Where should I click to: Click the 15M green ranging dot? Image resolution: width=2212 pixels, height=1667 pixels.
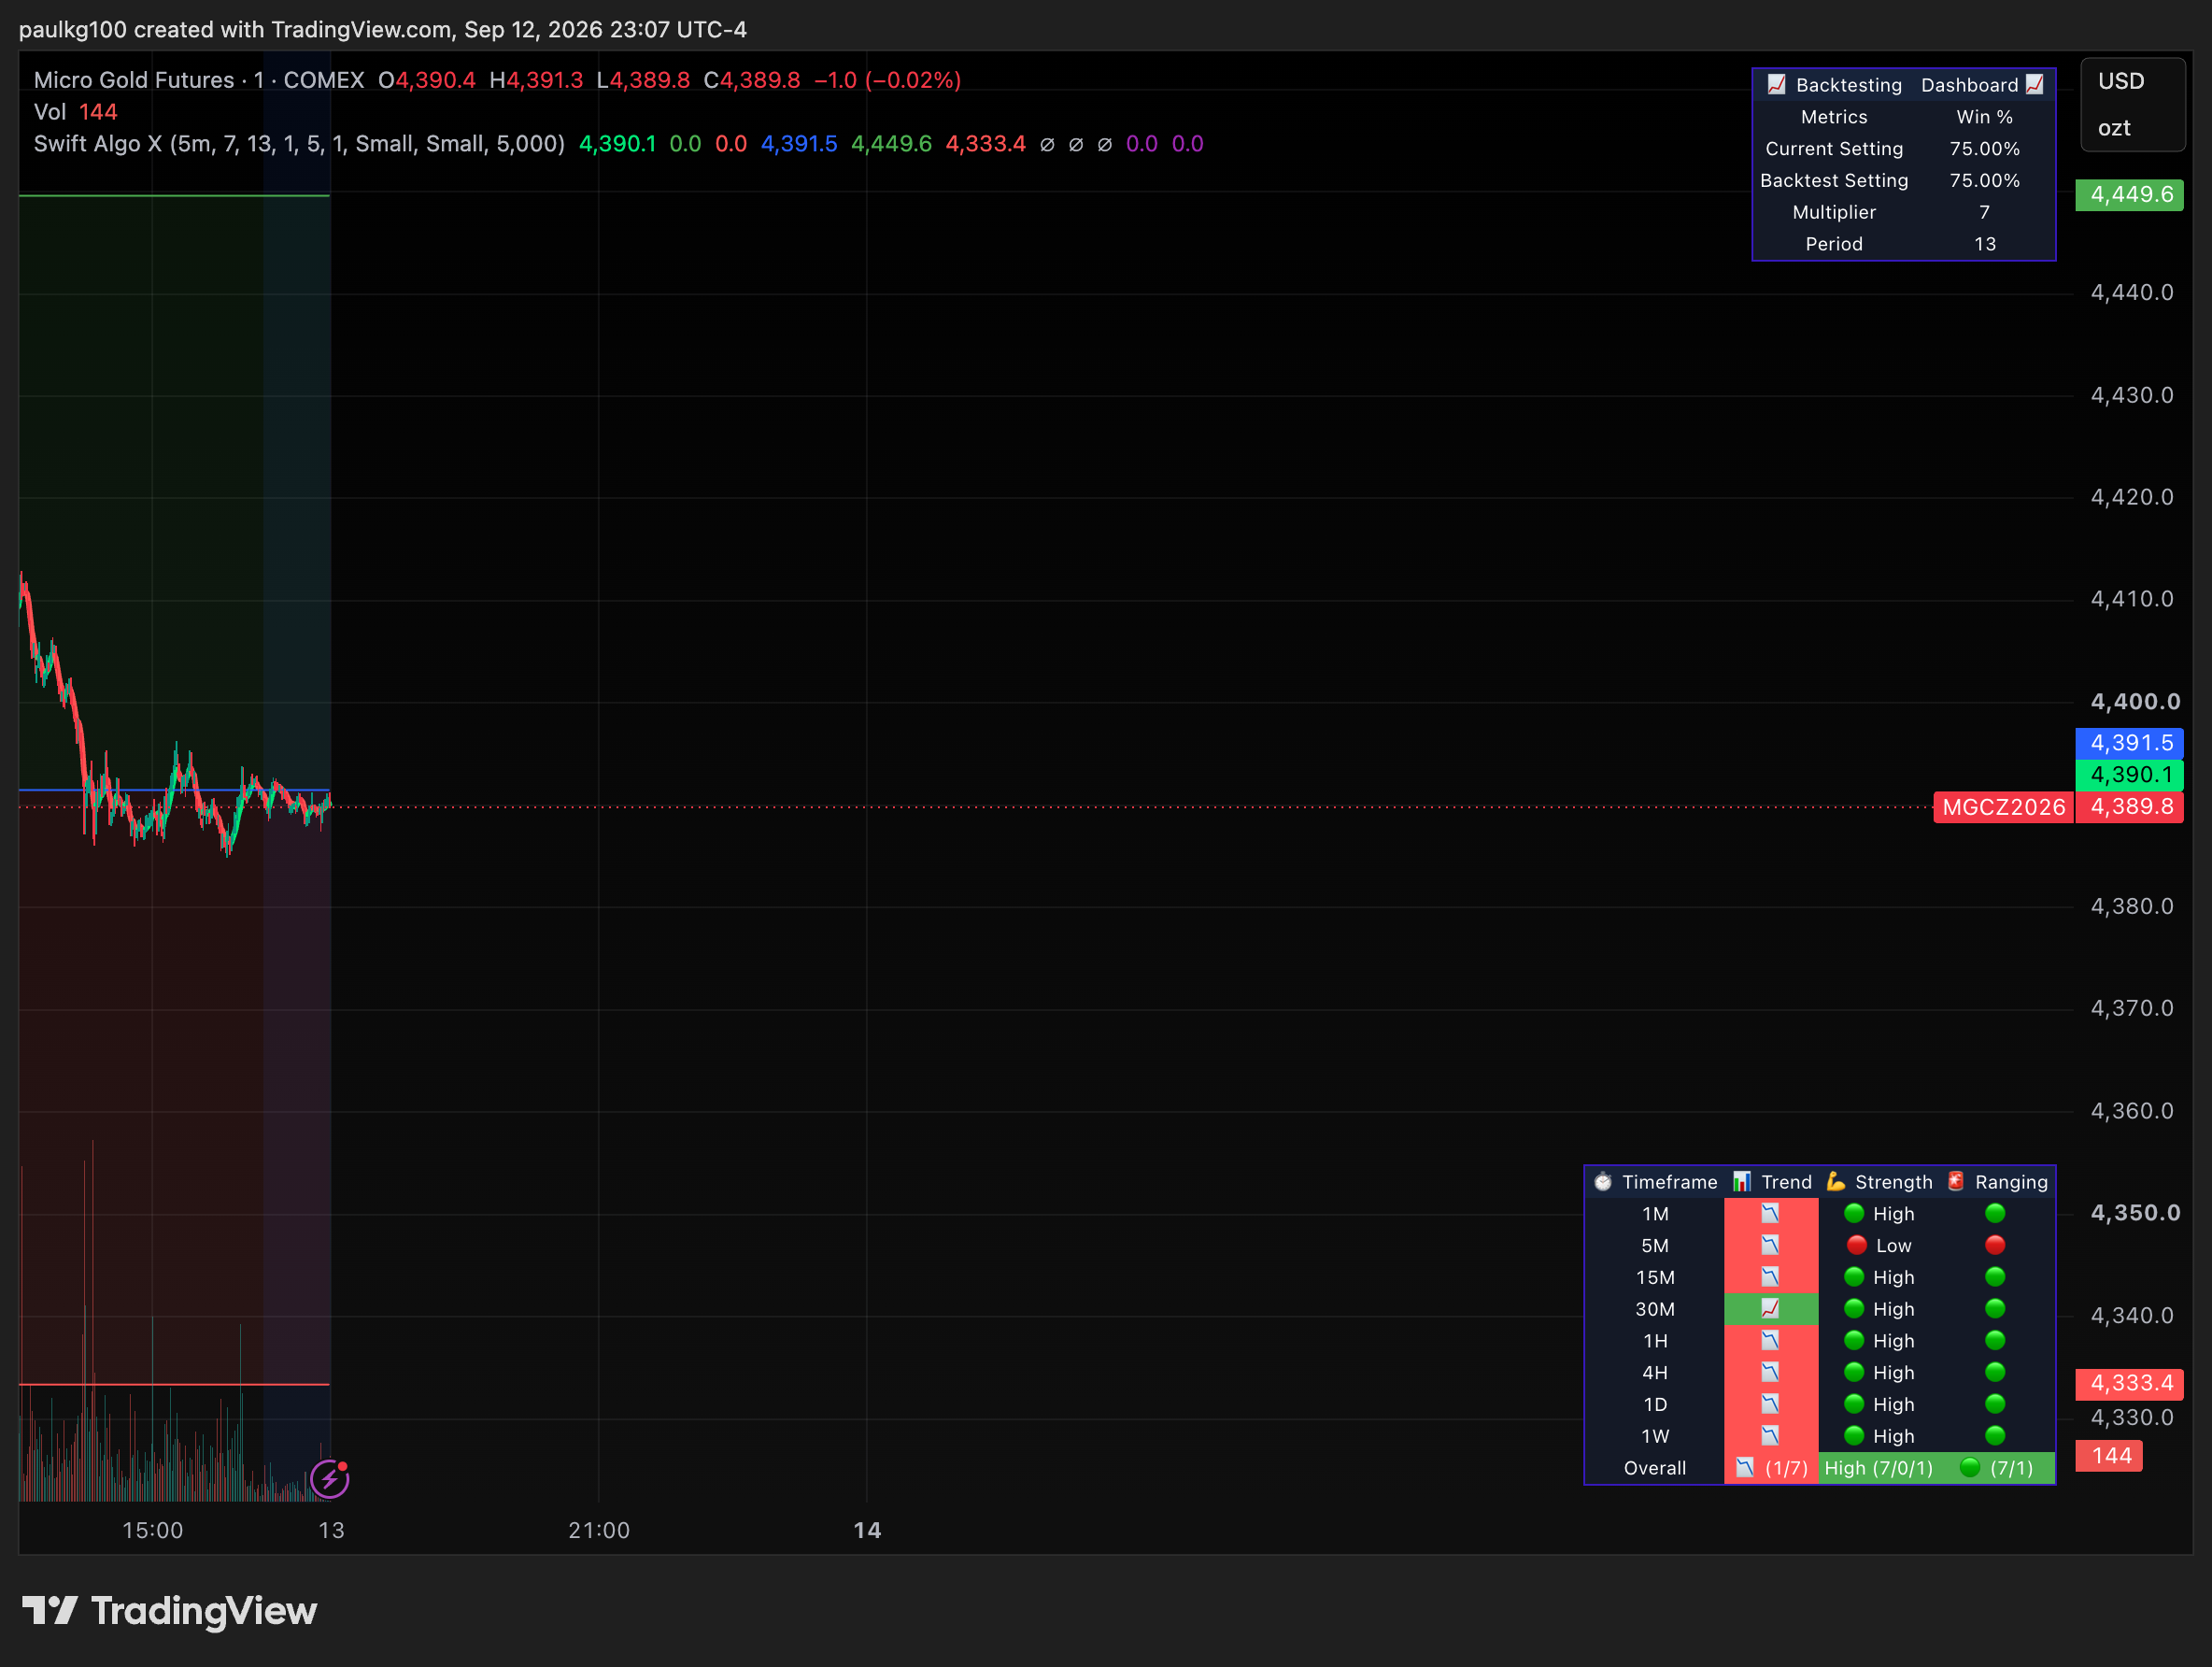click(1995, 1276)
